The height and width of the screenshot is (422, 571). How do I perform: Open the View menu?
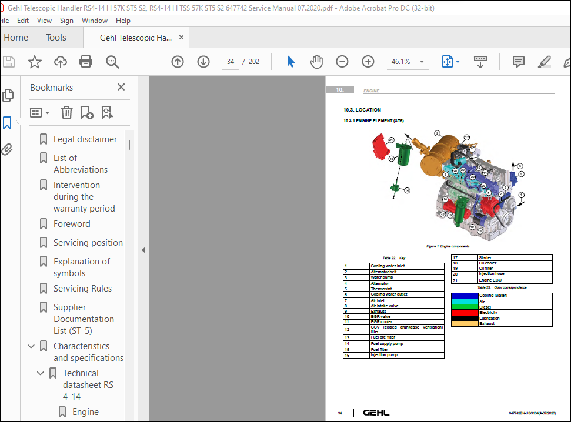tap(44, 21)
